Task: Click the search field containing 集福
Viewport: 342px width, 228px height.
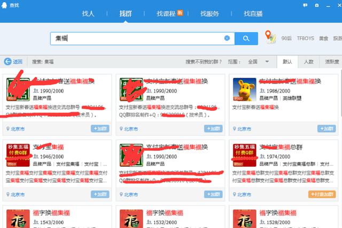Action: point(143,38)
